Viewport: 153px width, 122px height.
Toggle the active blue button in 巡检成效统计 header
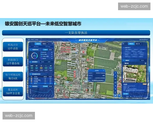pyautogui.click(x=45, y=86)
